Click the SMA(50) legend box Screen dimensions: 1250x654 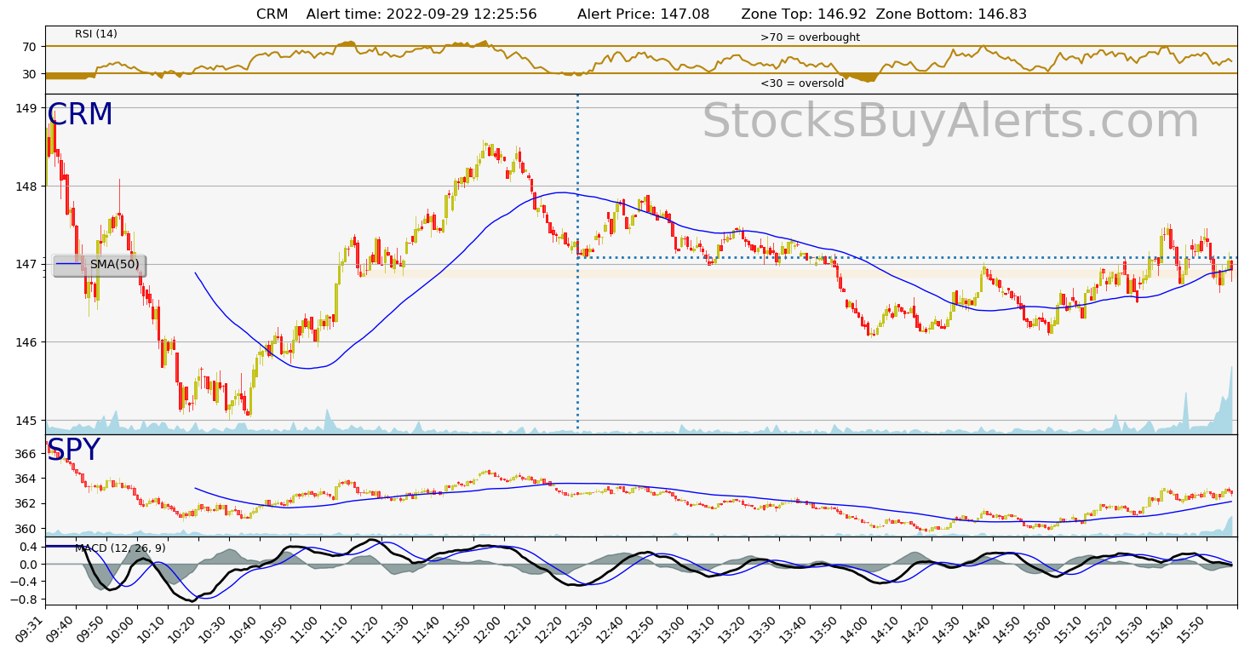click(x=100, y=265)
